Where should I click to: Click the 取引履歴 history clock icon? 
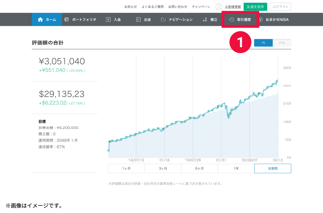pyautogui.click(x=231, y=19)
